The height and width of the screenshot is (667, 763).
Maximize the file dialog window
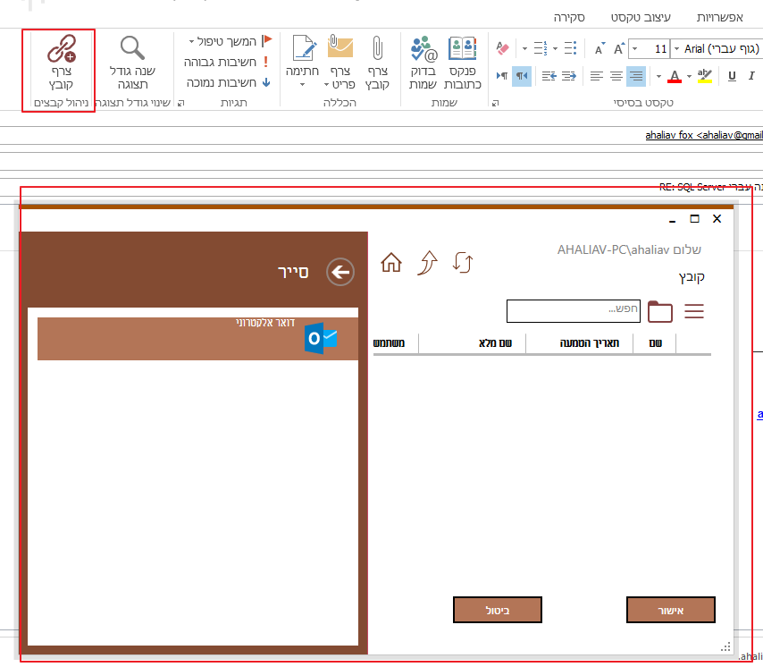coord(694,219)
